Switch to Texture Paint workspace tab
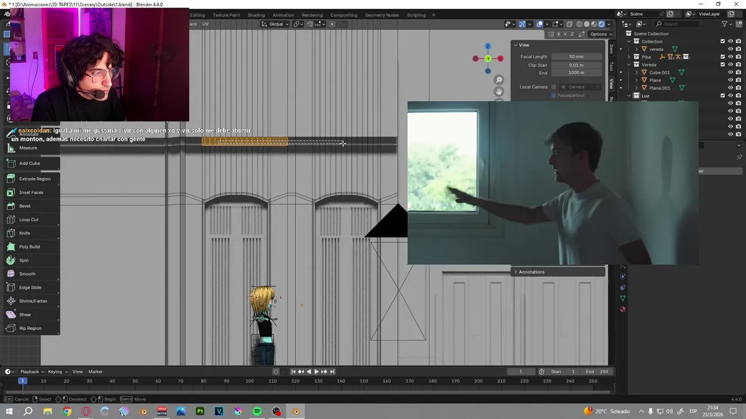This screenshot has width=746, height=419. (x=226, y=15)
